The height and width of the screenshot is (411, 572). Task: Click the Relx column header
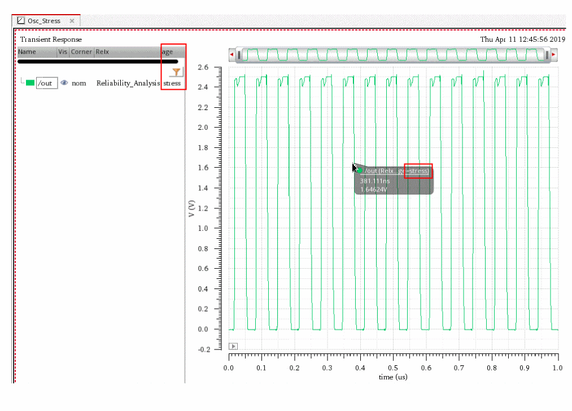(102, 52)
